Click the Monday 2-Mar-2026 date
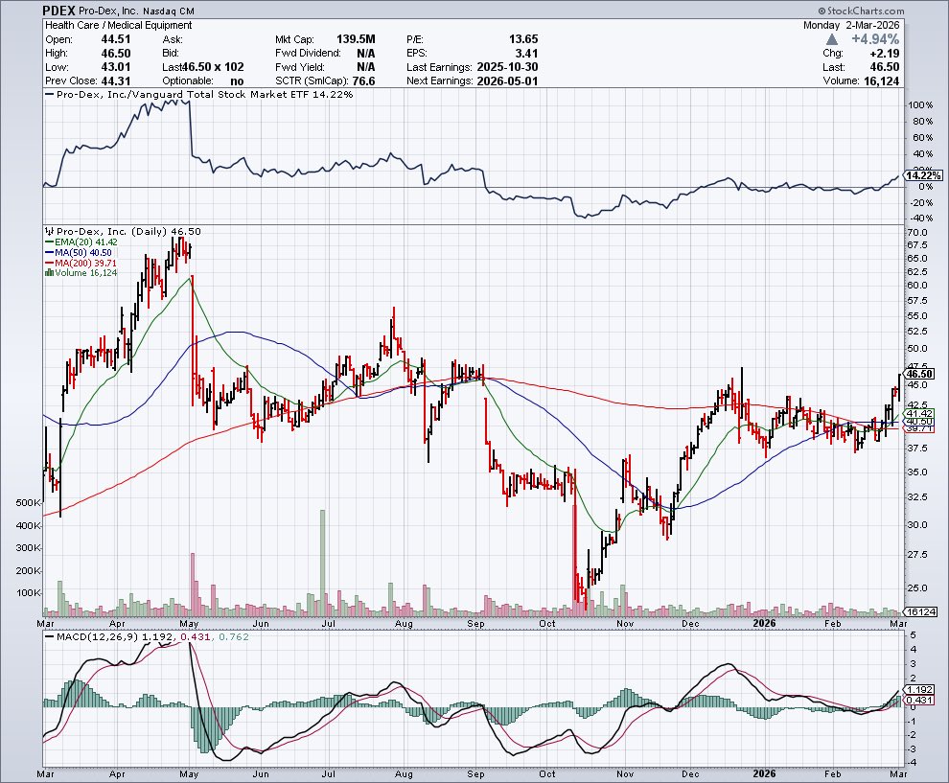 click(x=851, y=26)
